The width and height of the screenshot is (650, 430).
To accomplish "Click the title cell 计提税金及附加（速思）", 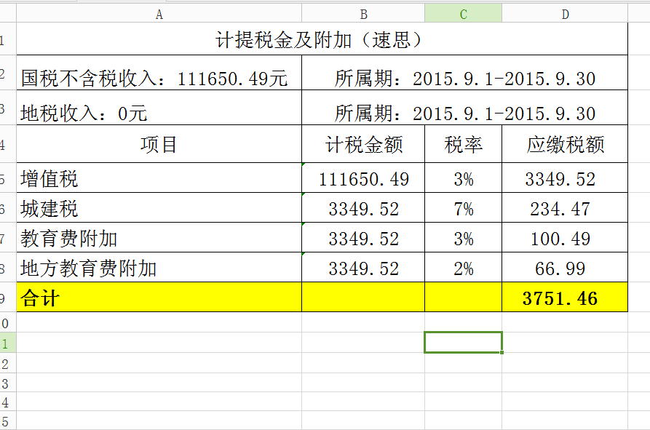I will tap(320, 40).
